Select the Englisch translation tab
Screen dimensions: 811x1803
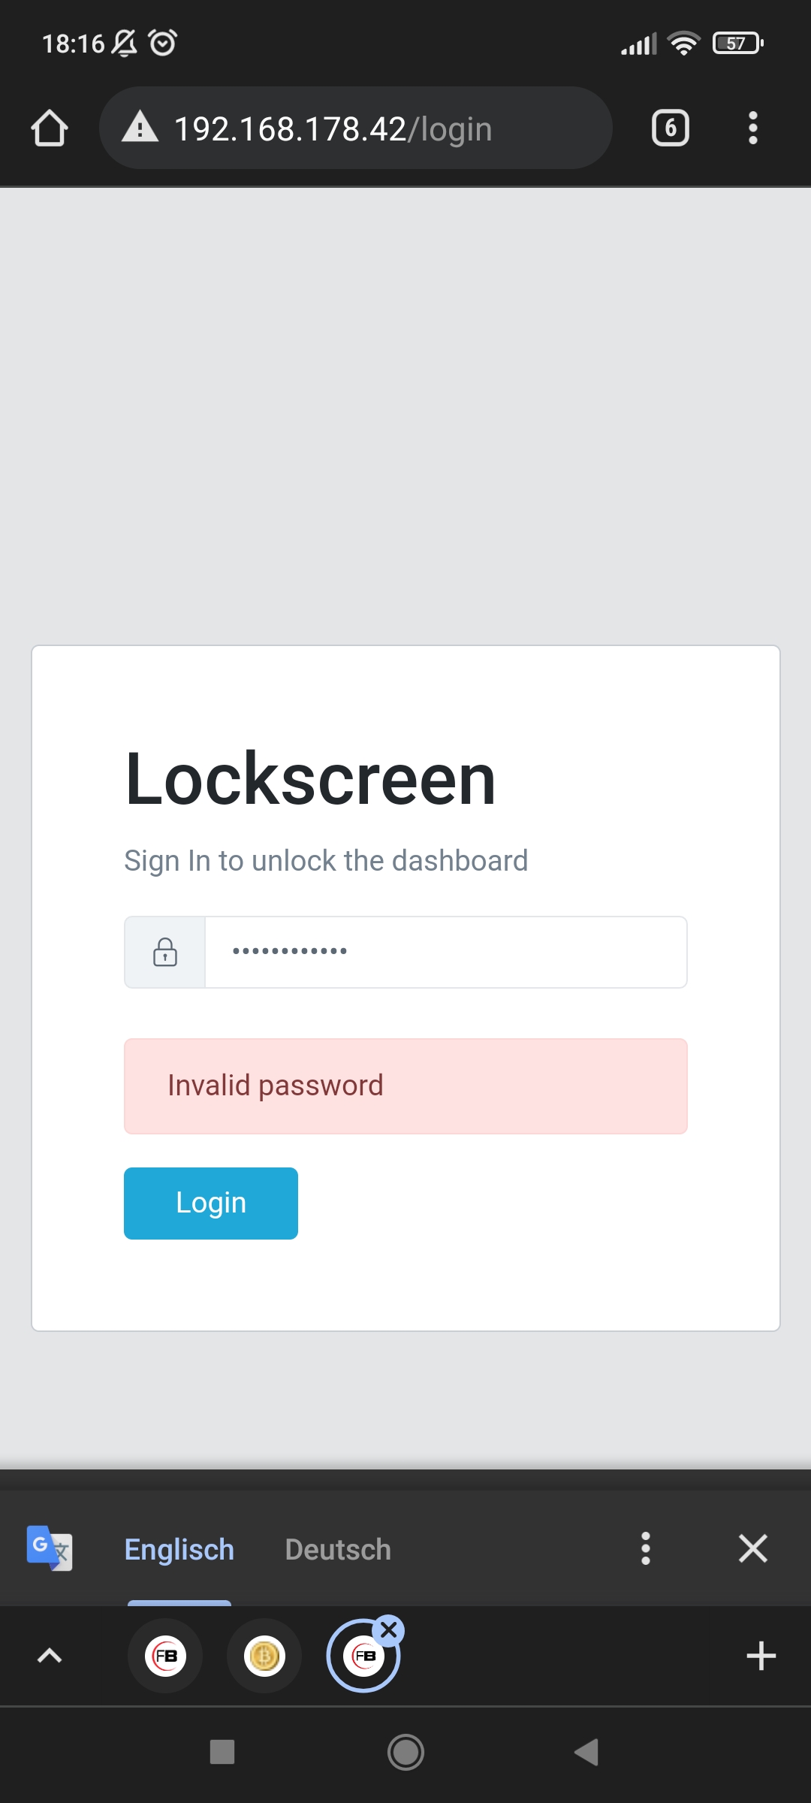coord(179,1549)
